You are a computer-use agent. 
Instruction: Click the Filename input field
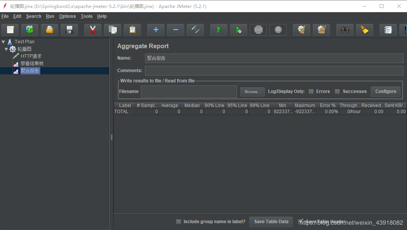pyautogui.click(x=189, y=91)
